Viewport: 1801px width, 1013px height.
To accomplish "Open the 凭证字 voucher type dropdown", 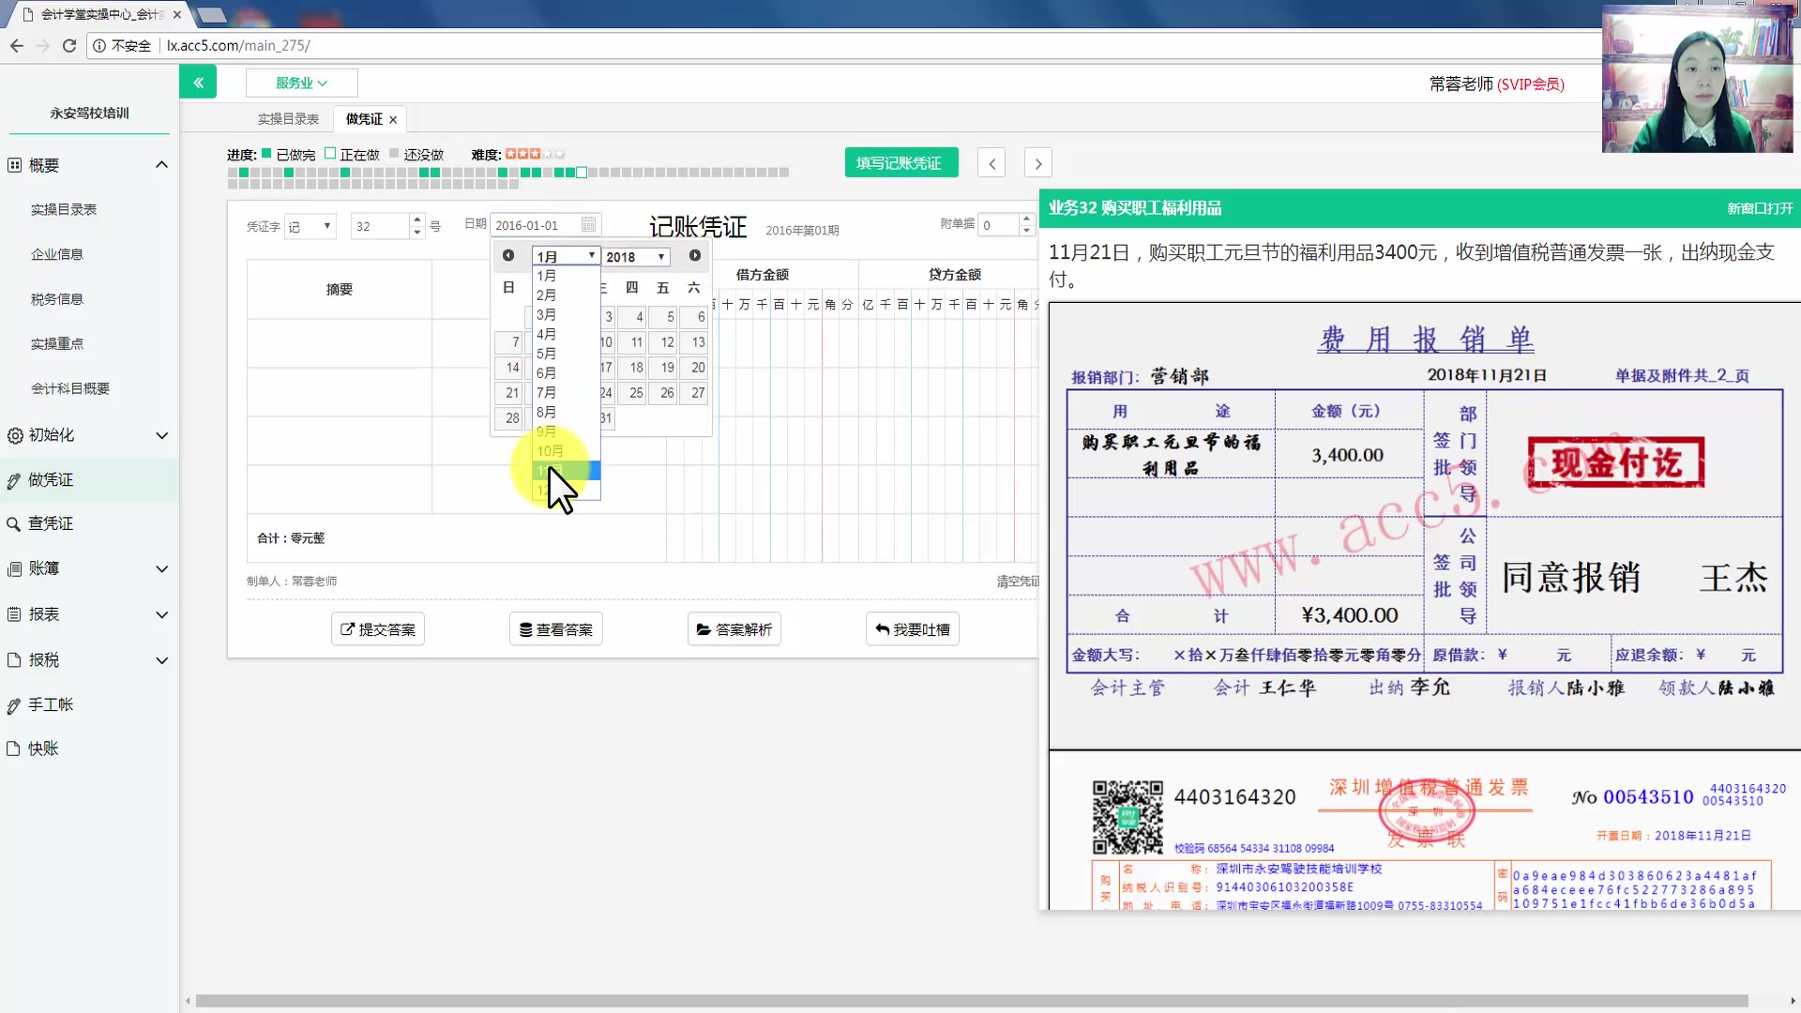I will point(310,226).
